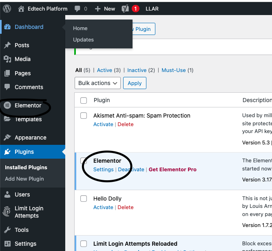Open the comments bubble icon in admin bar
This screenshot has width=272, height=251.
[77, 9]
